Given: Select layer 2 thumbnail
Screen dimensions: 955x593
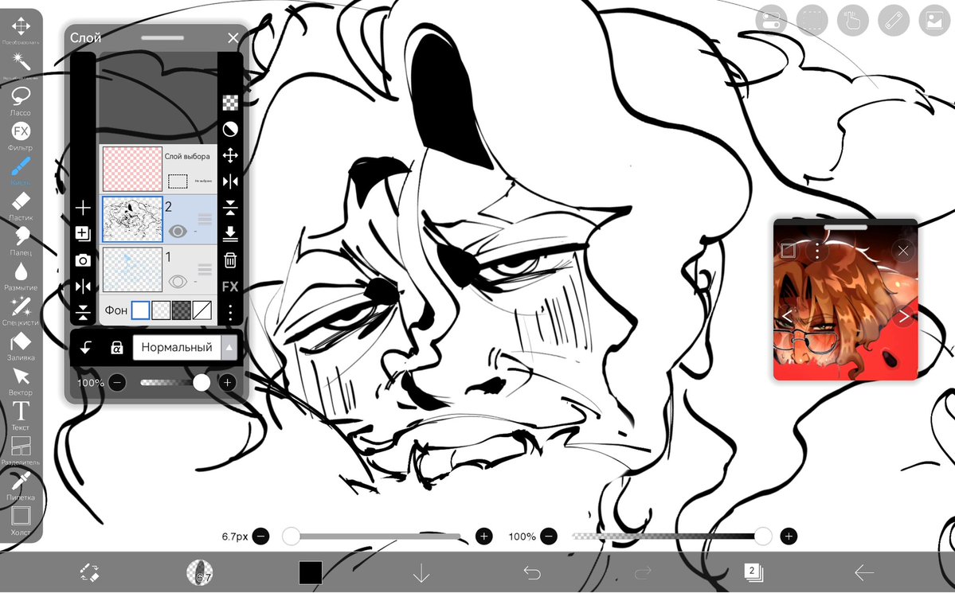Looking at the screenshot, I should coord(132,219).
